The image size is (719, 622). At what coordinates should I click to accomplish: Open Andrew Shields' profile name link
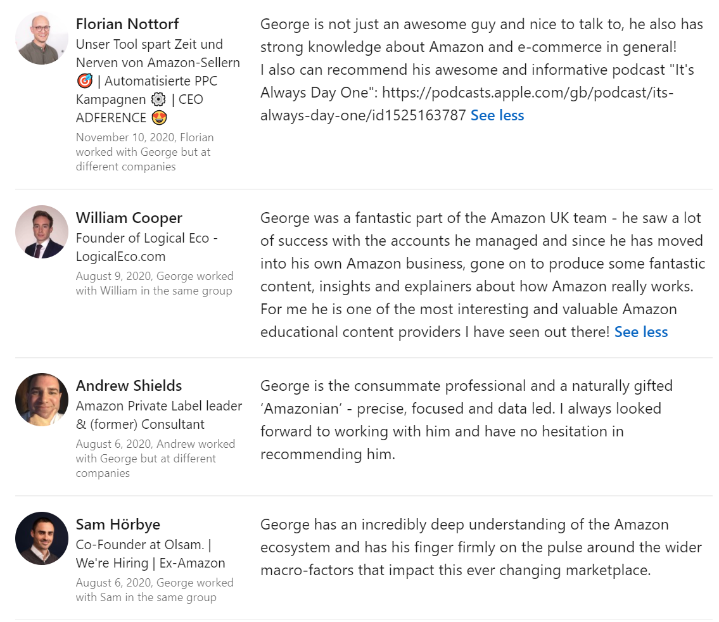pos(129,386)
